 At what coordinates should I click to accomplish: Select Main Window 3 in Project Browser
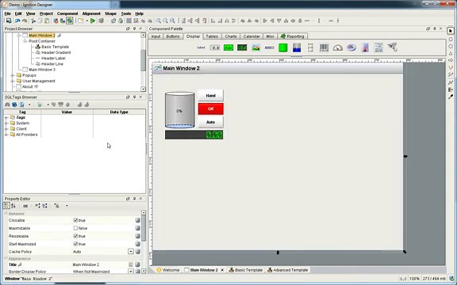42,70
